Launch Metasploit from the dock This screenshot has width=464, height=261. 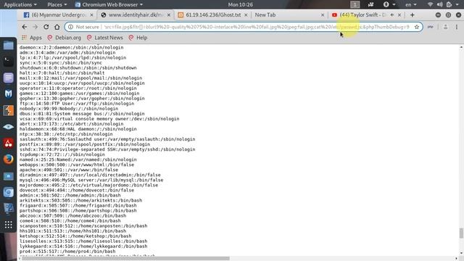[x=8, y=94]
